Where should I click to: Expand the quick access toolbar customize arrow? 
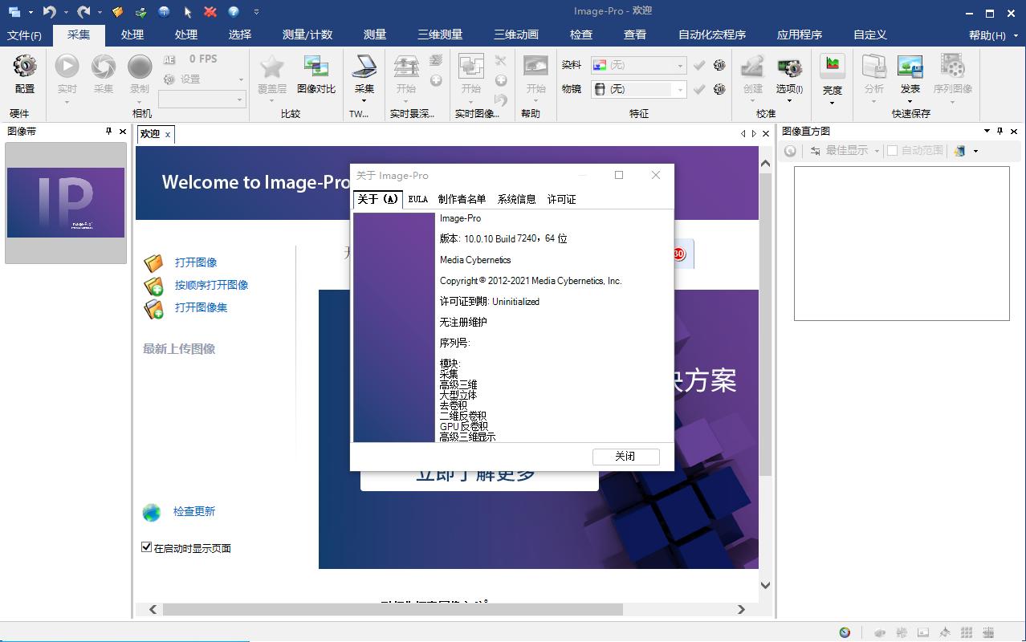(x=257, y=11)
